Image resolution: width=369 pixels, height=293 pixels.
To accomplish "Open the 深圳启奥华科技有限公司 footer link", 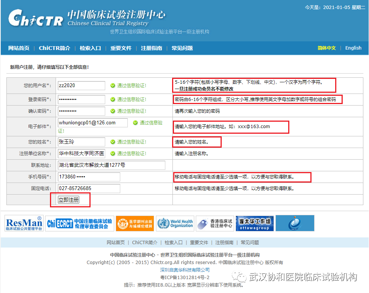I will (184, 270).
